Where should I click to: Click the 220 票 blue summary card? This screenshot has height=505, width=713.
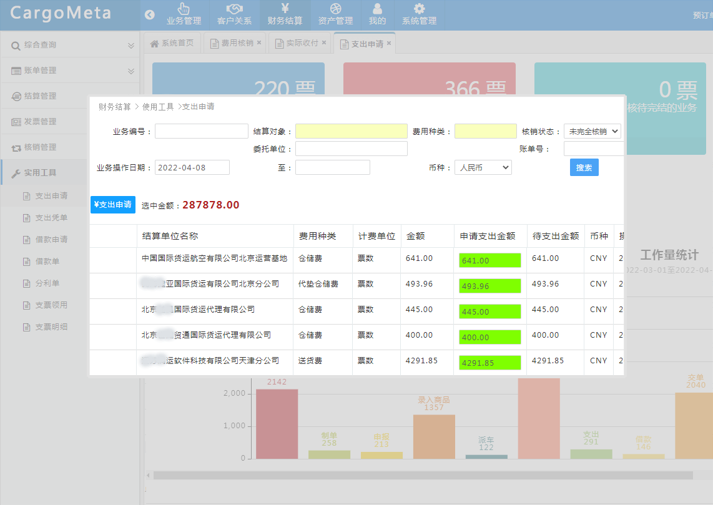(238, 79)
